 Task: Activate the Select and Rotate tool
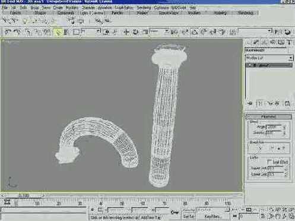[135, 32]
